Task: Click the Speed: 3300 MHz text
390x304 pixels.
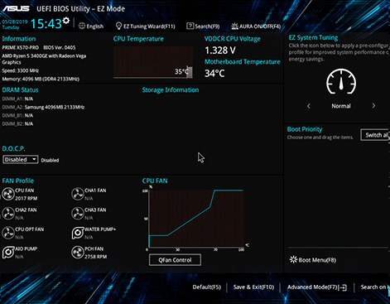Action: [x=21, y=70]
